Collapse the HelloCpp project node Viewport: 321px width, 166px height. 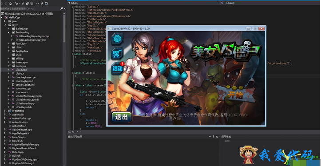click(2, 17)
